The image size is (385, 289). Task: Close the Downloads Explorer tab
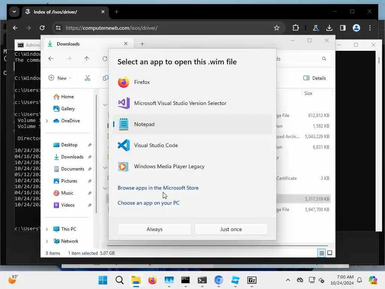(126, 44)
